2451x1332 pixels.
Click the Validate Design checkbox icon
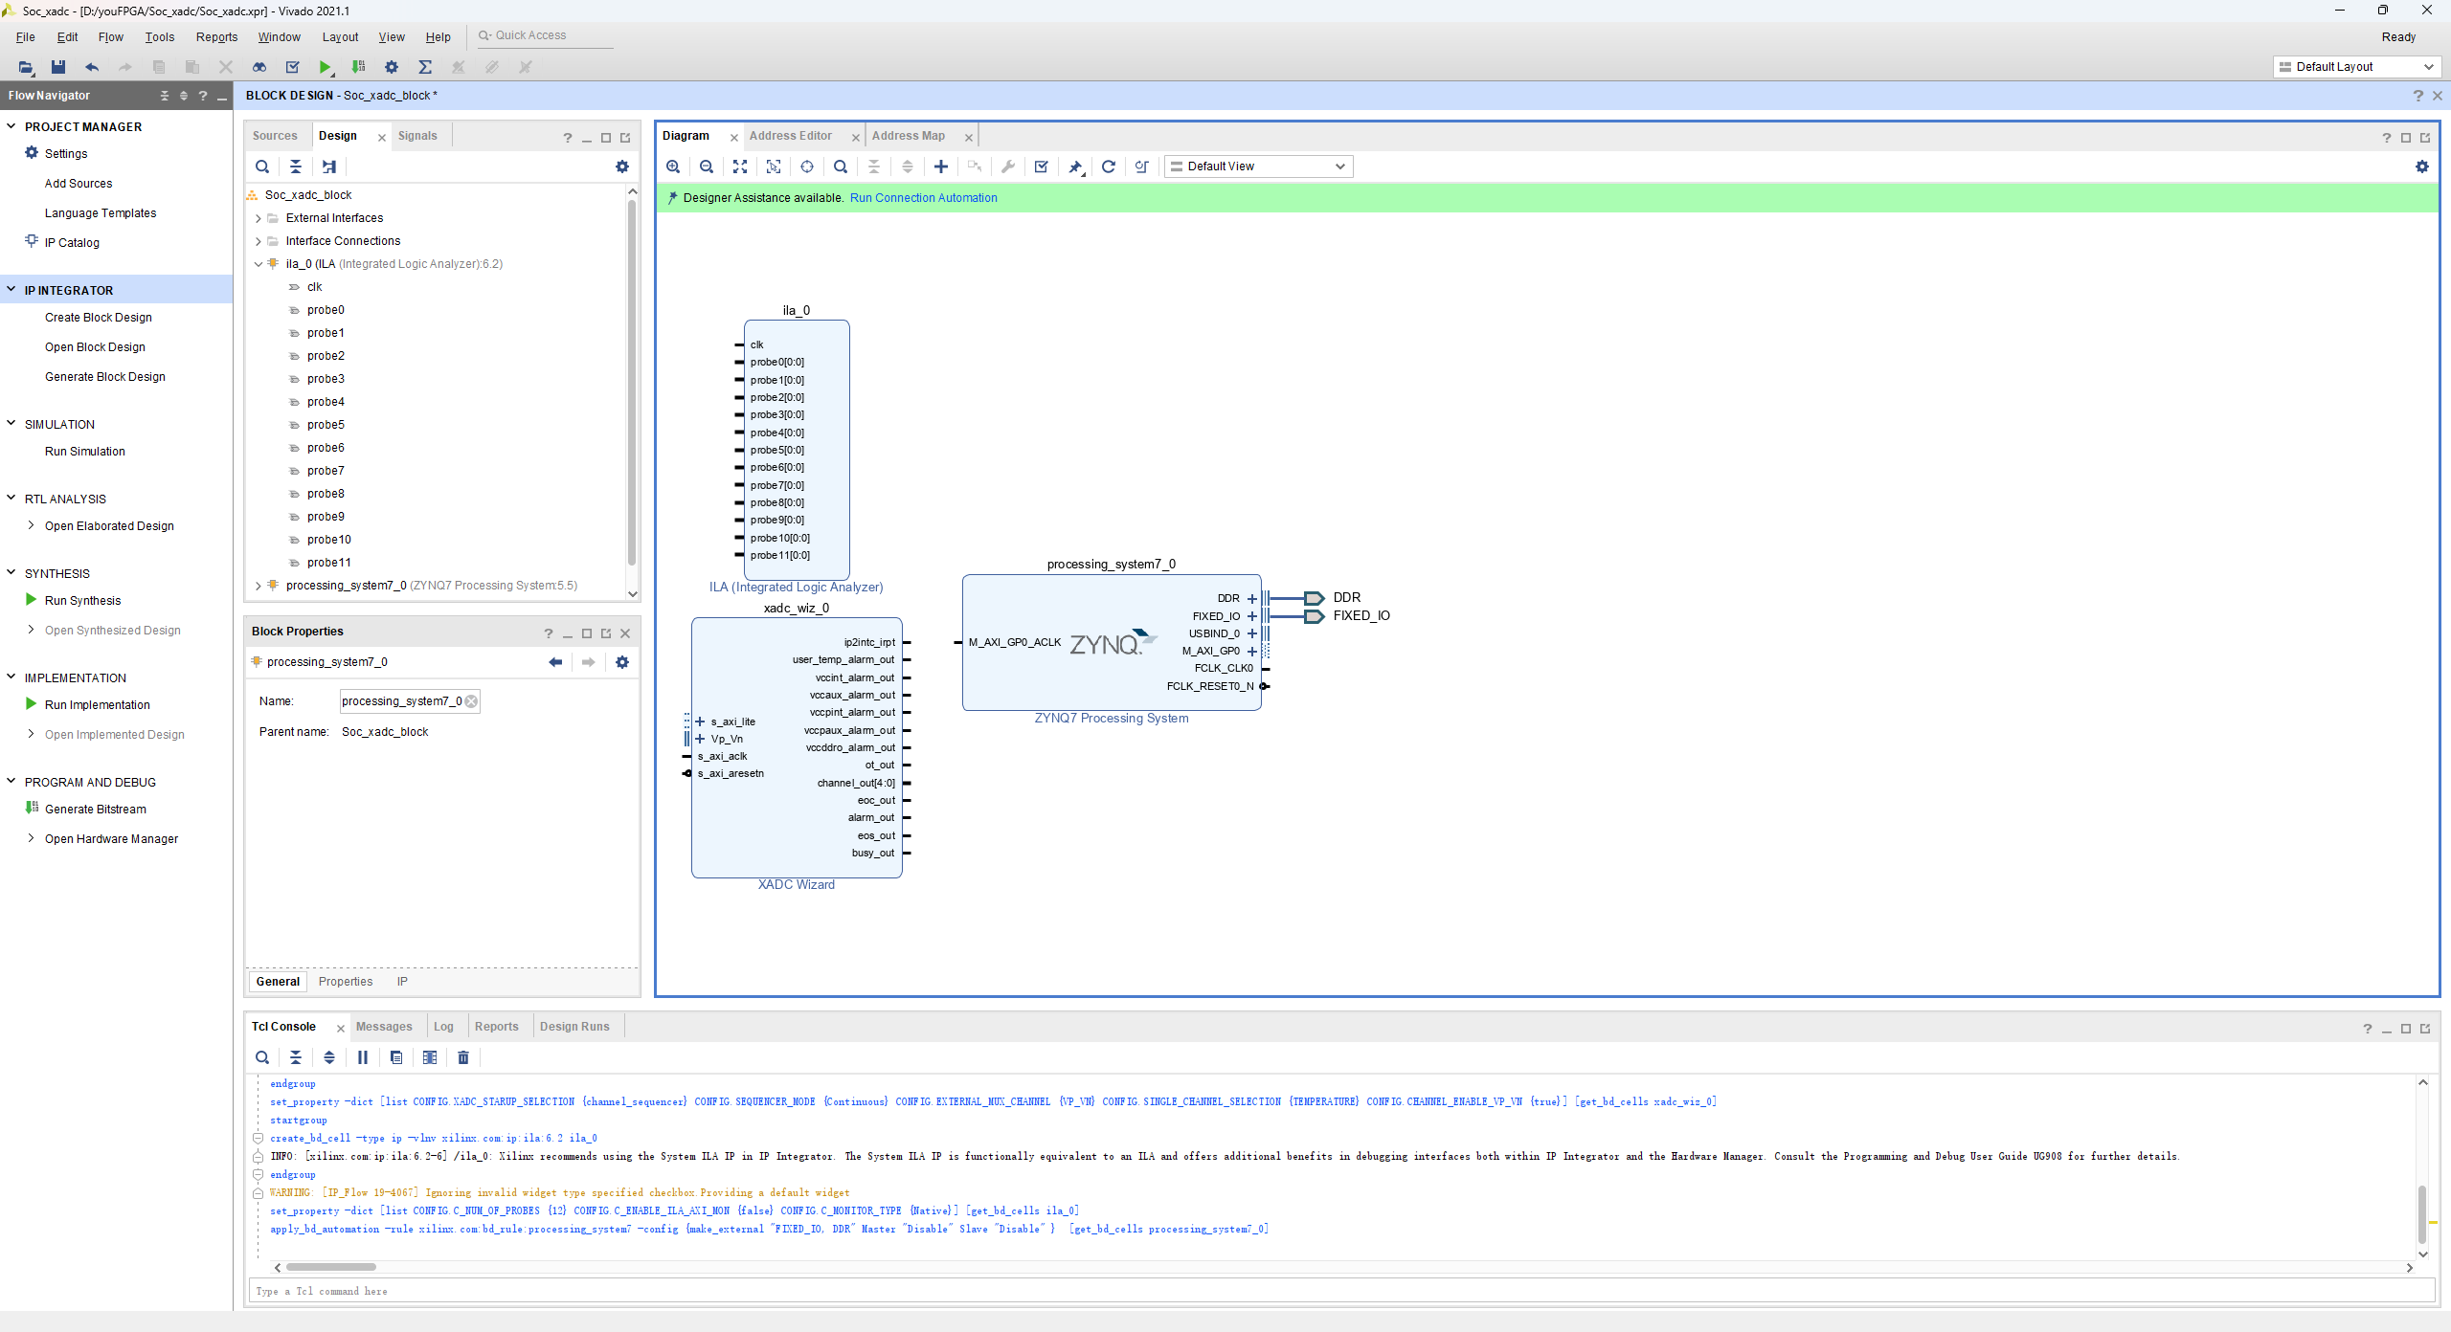click(1042, 166)
